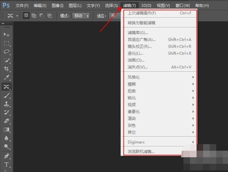Click 浏览联机滤镜... at the menu bottom
228x172 pixels.
coord(141,151)
